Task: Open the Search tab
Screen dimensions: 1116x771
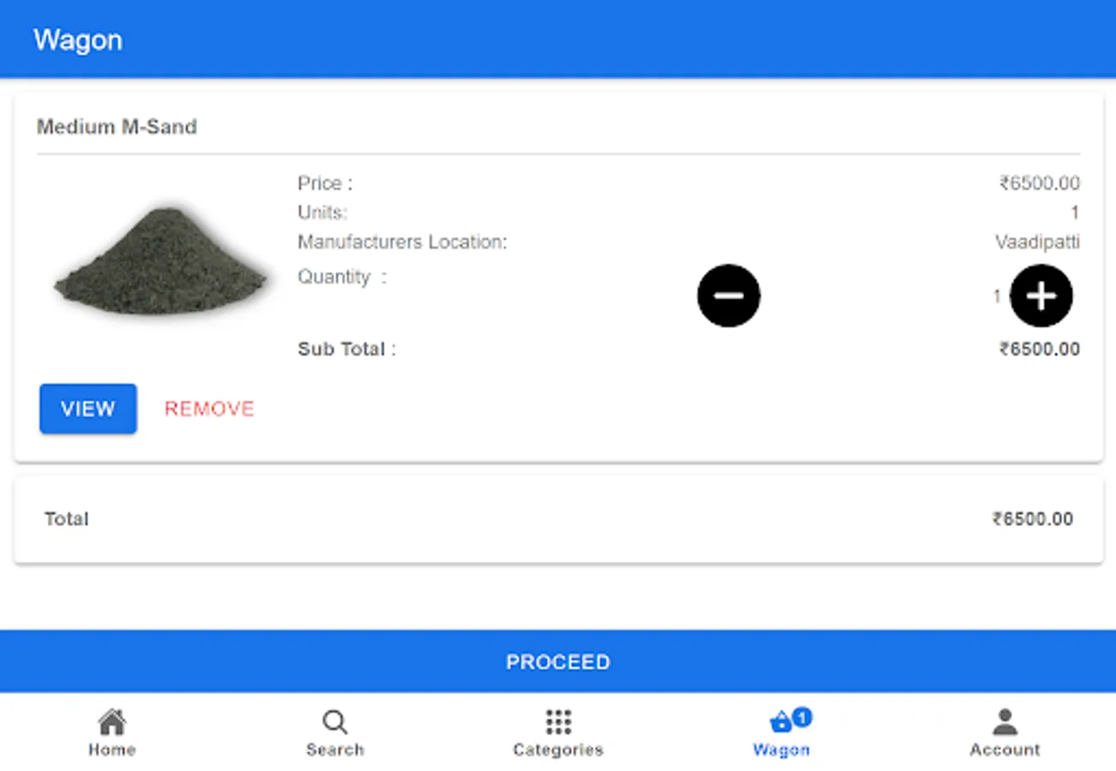Action: 335,733
